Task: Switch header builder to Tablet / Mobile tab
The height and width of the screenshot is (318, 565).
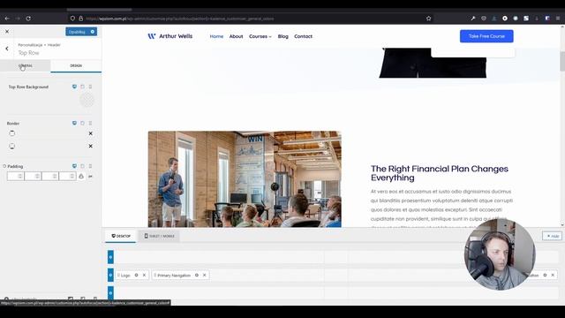Action: (159, 236)
